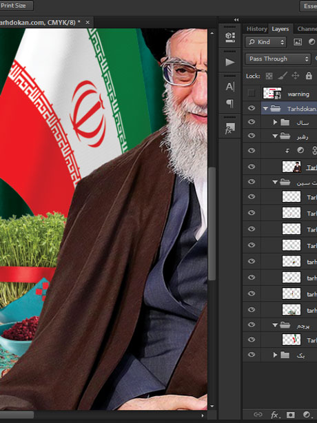Select the Layers tab
The height and width of the screenshot is (423, 317).
tap(280, 29)
